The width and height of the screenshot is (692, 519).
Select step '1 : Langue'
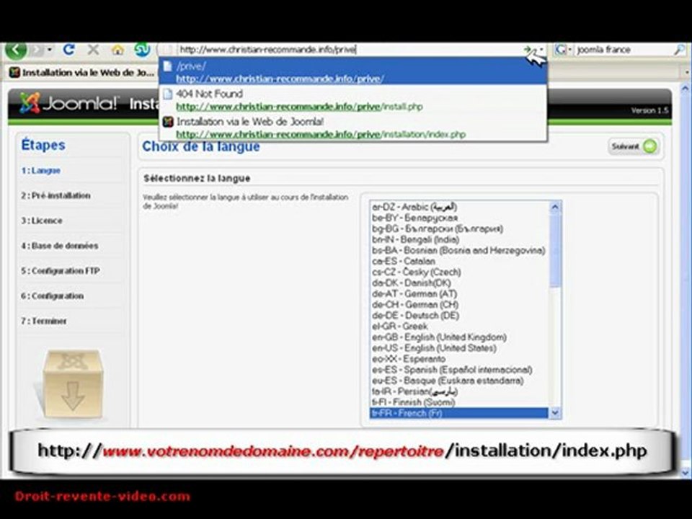point(40,170)
